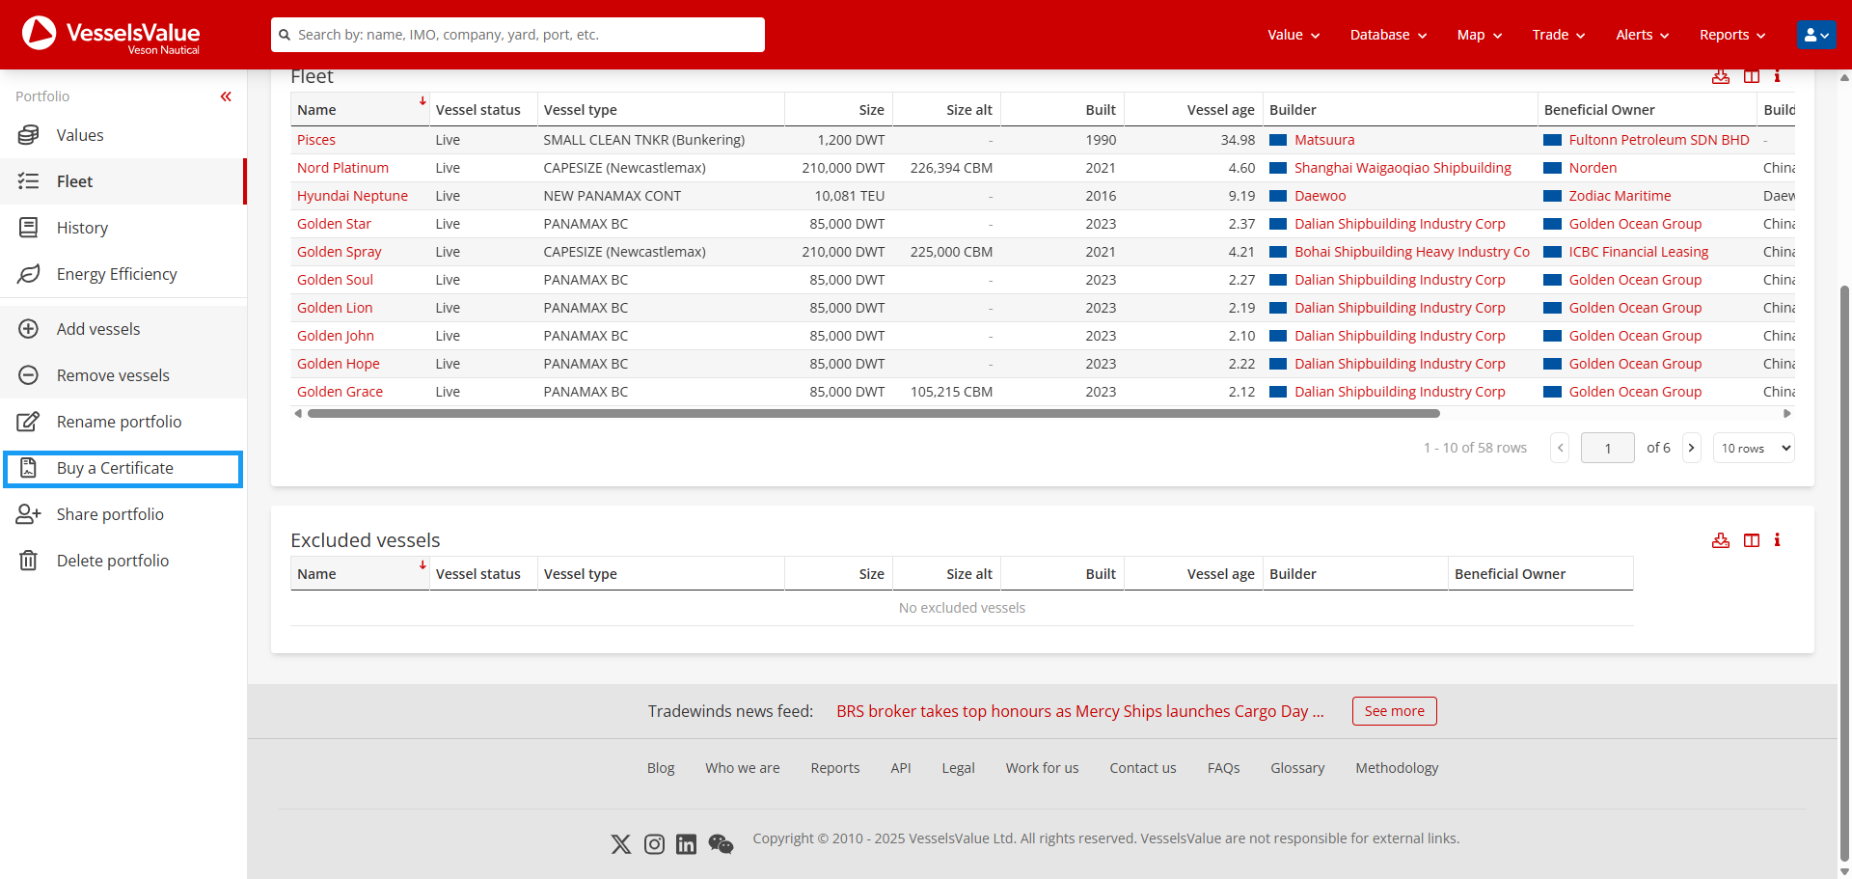Select History in the sidebar
Viewport: 1852px width, 879px height.
(82, 228)
